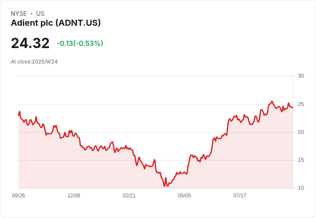This screenshot has height=218, width=316.
Task: Click the Adient plc (ADNT.US) title
Action: [x=56, y=23]
